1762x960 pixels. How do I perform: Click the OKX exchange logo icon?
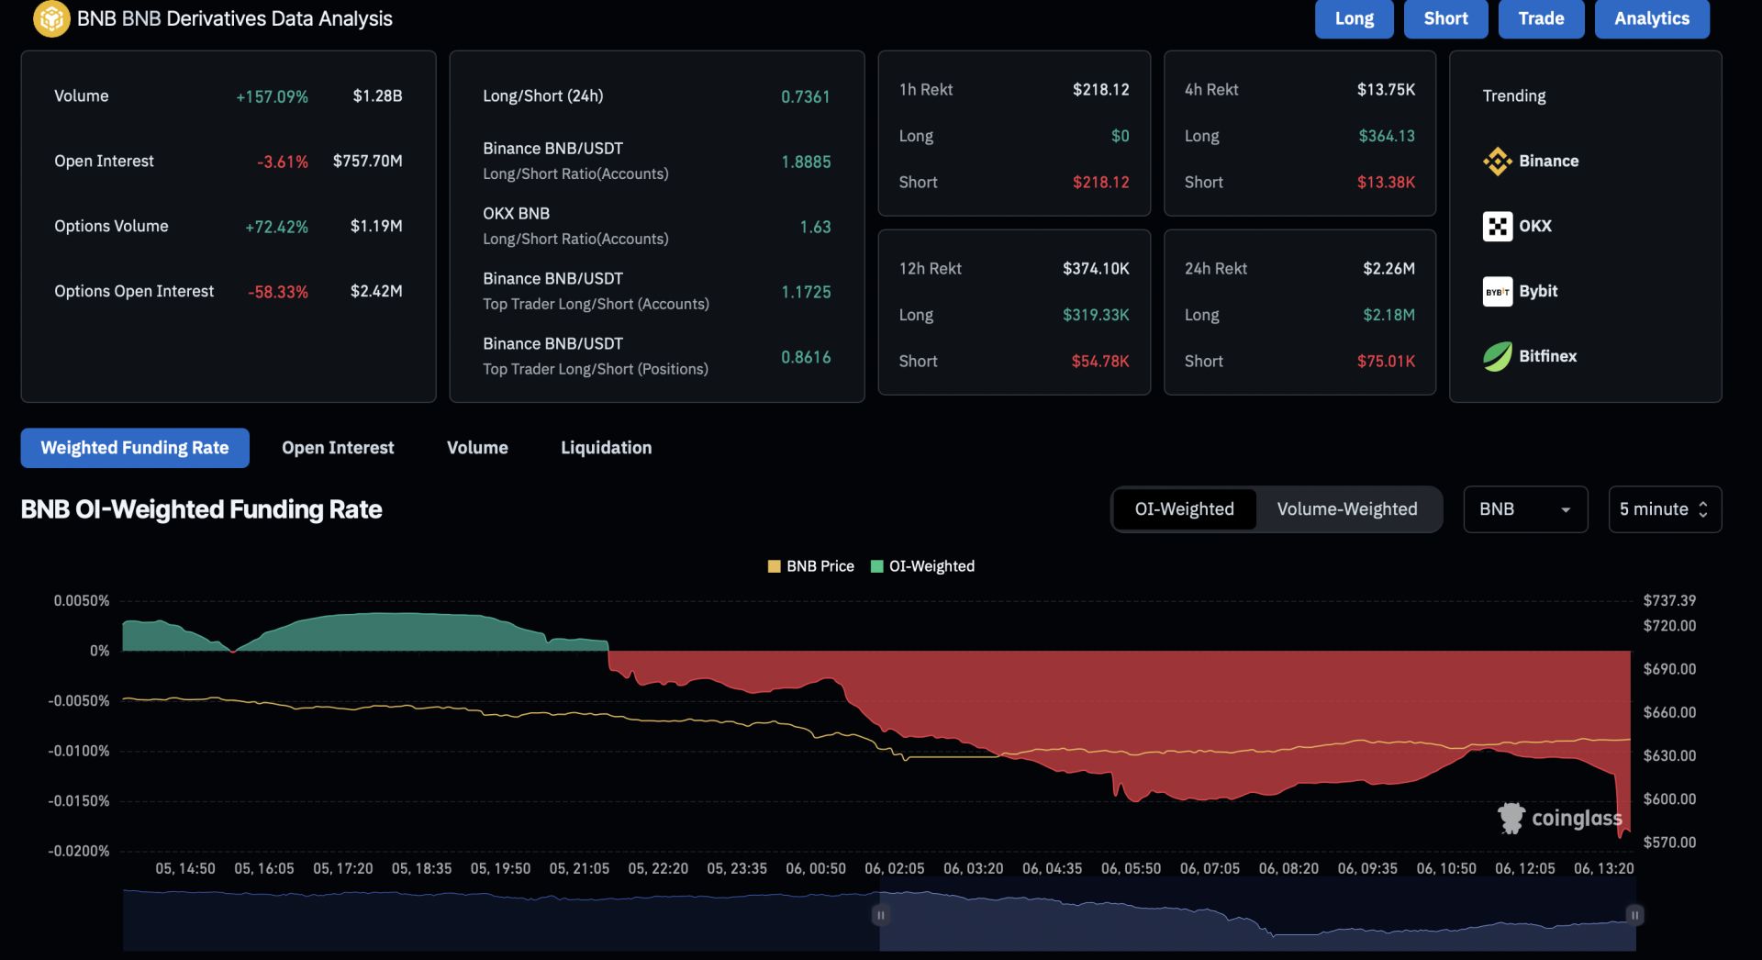tap(1497, 227)
